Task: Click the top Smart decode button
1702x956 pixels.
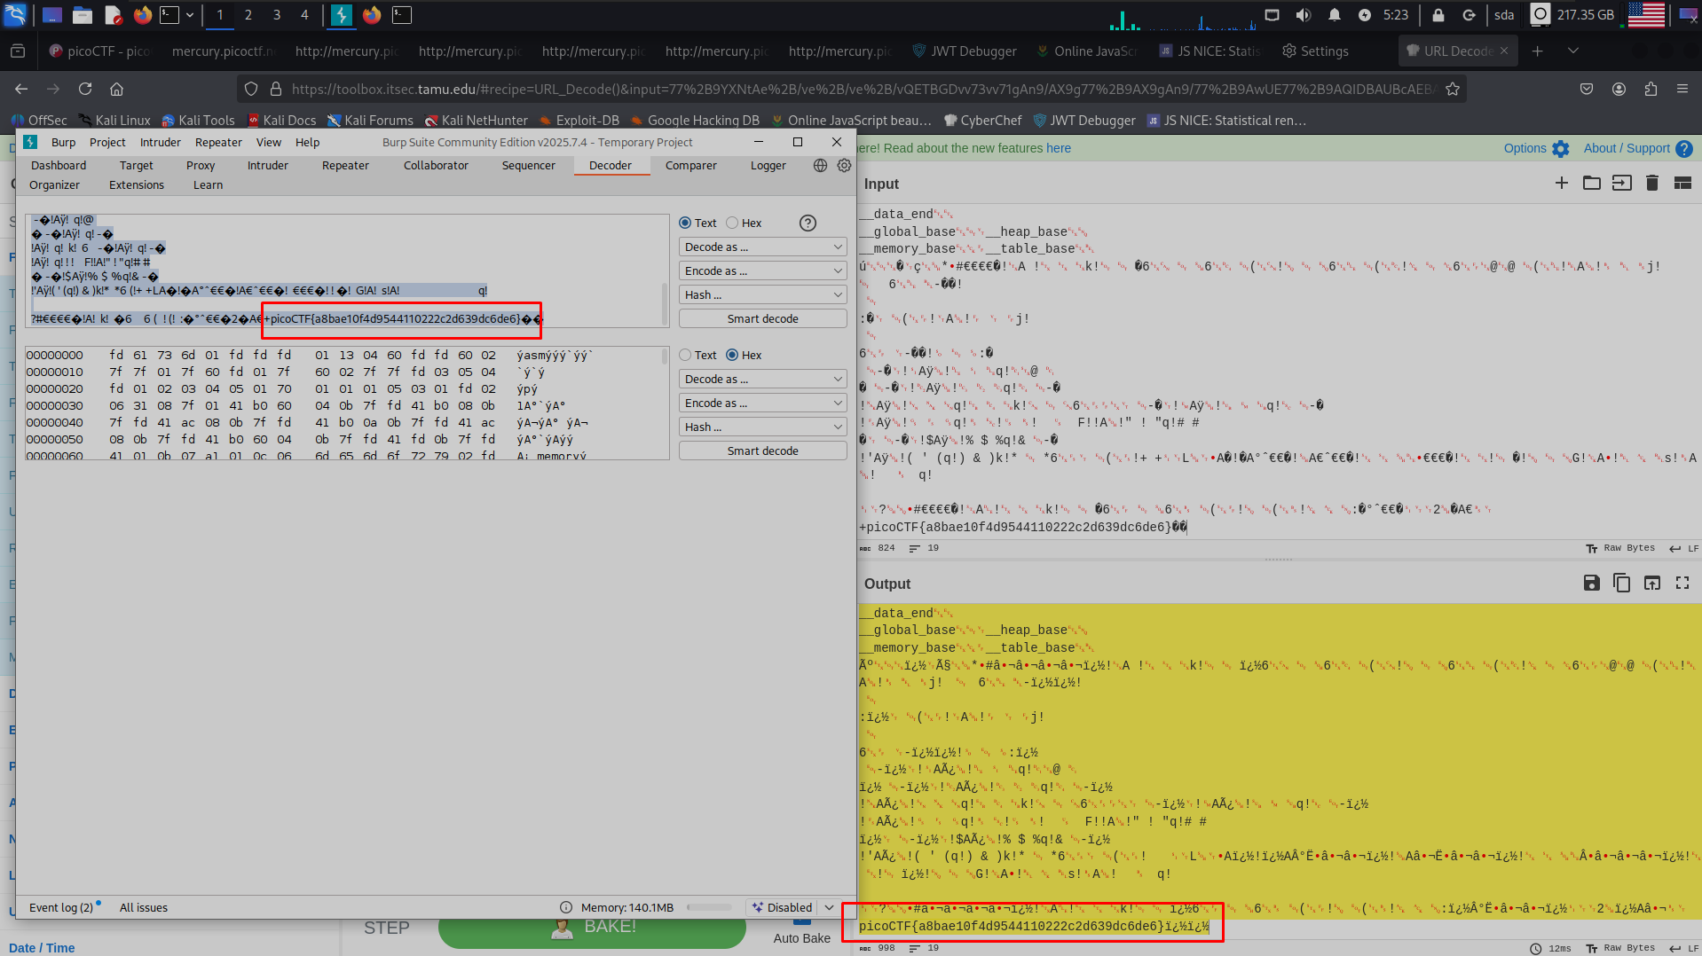Action: [762, 319]
